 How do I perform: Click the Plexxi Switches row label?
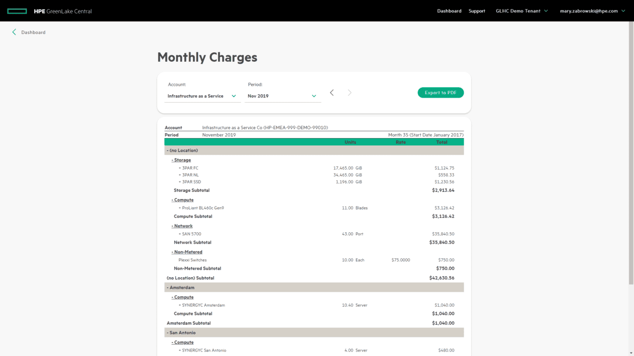coord(193,260)
